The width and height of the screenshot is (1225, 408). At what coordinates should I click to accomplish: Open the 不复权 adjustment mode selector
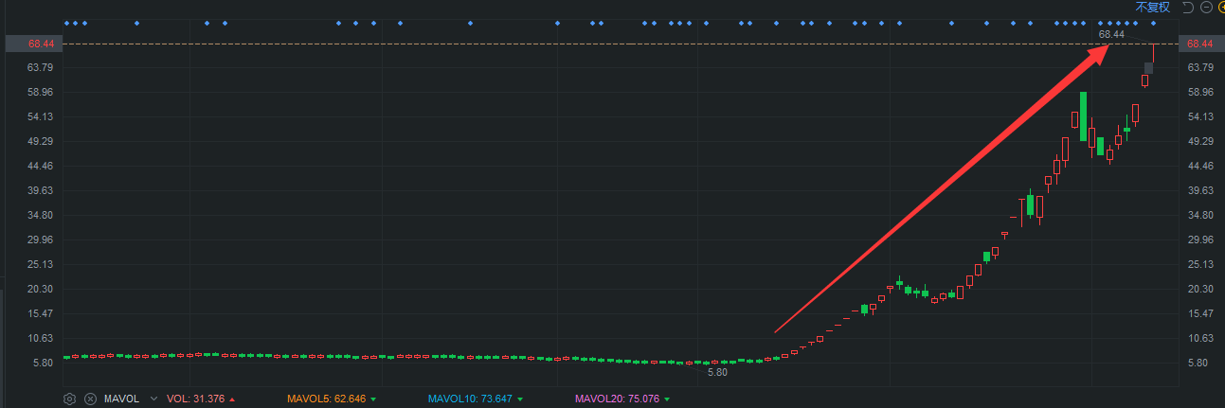(1153, 7)
